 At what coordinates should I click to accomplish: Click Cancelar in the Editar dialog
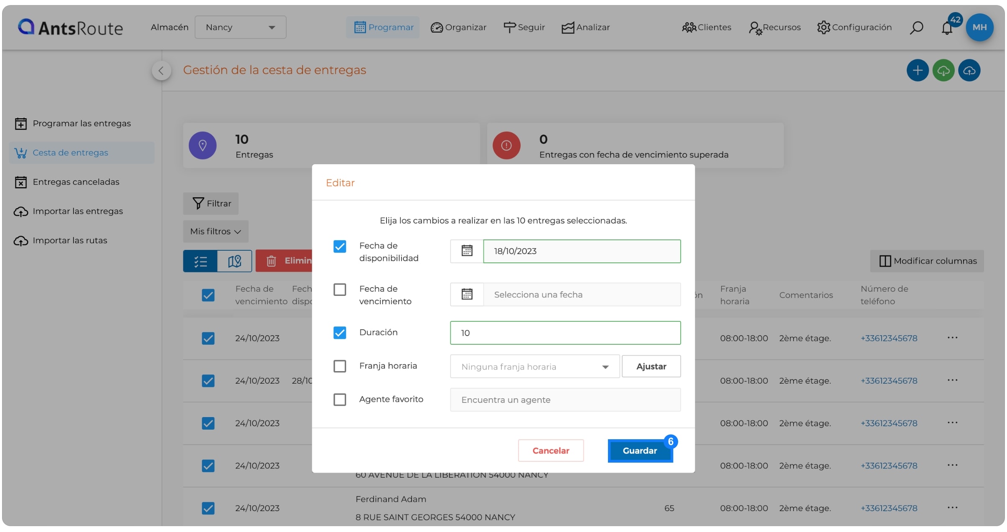pyautogui.click(x=551, y=451)
